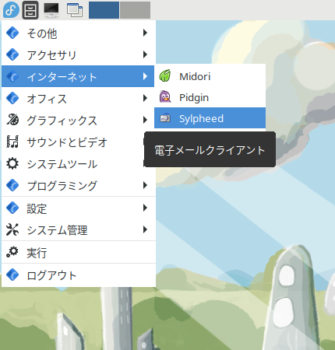
Task: Expand the その他 submenu arrow
Action: coord(145,33)
